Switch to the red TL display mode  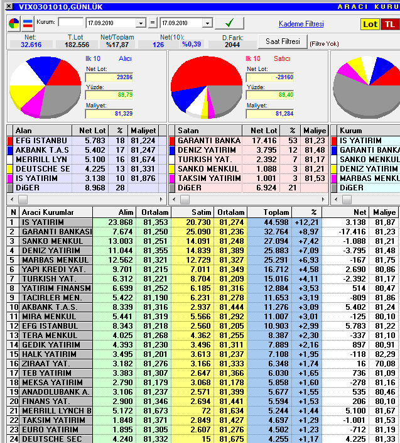[x=389, y=25]
